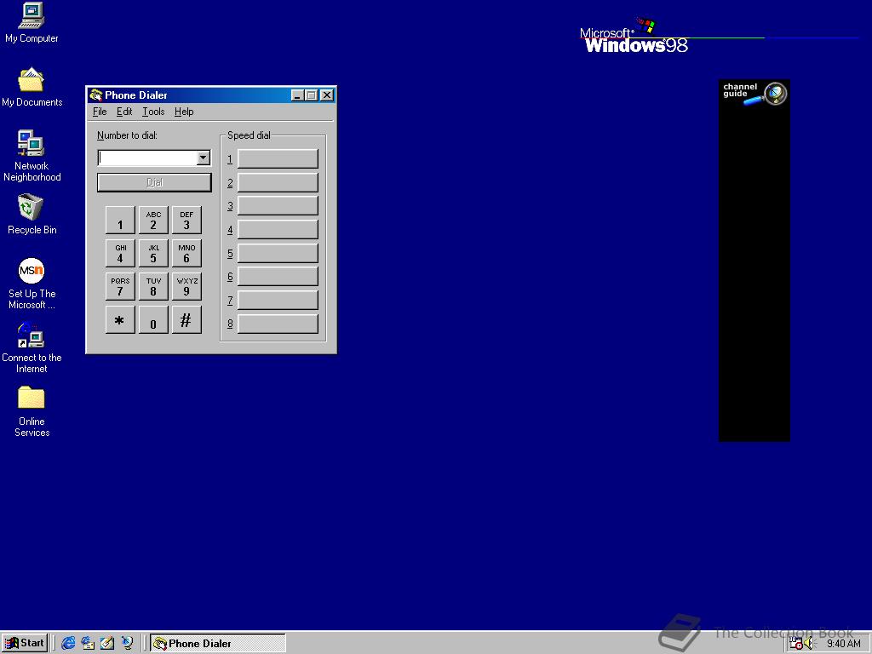Click keypad key JKL 5
This screenshot has width=872, height=654.
point(153,254)
